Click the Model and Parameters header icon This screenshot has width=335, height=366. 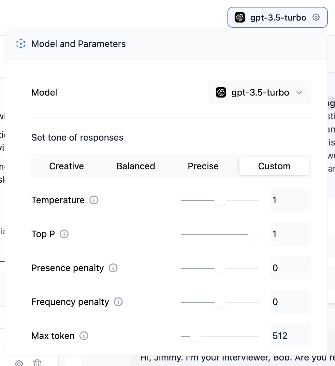click(21, 44)
